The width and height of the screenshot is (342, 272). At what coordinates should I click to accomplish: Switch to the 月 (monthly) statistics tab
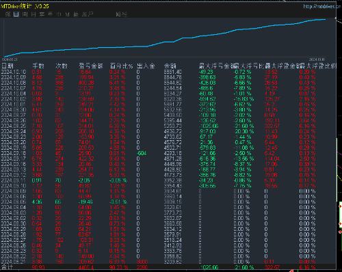click(x=34, y=14)
